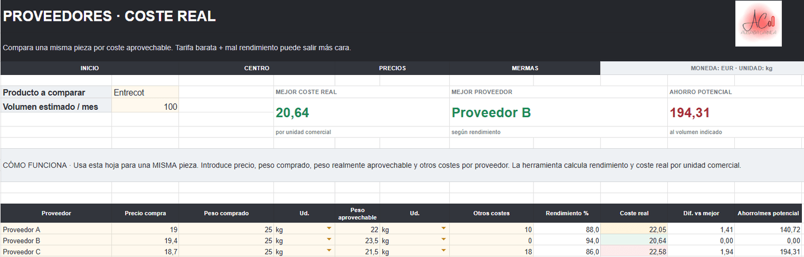Select the MONEDA: EUR · UNIDAD: kg cell
The image size is (804, 257).
pos(702,68)
